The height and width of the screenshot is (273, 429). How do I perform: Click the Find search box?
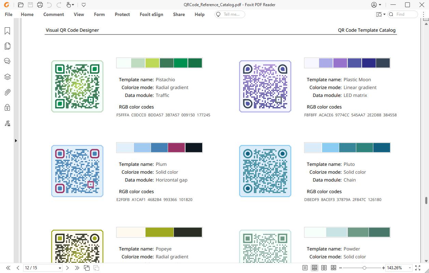[x=403, y=14]
